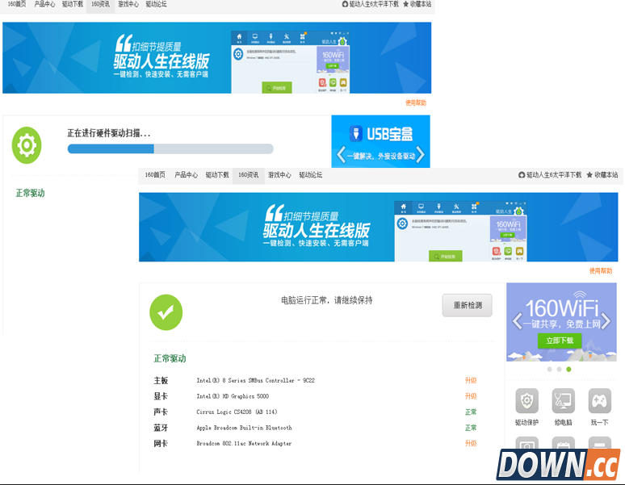Image resolution: width=625 pixels, height=485 pixels.
Task: Click 升级 for 显卡 HD Graphics 5000
Action: click(471, 396)
